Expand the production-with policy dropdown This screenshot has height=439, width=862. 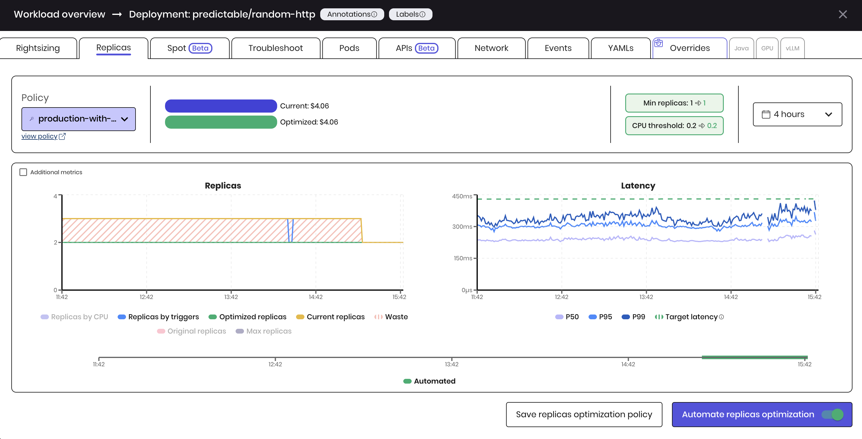coord(79,119)
